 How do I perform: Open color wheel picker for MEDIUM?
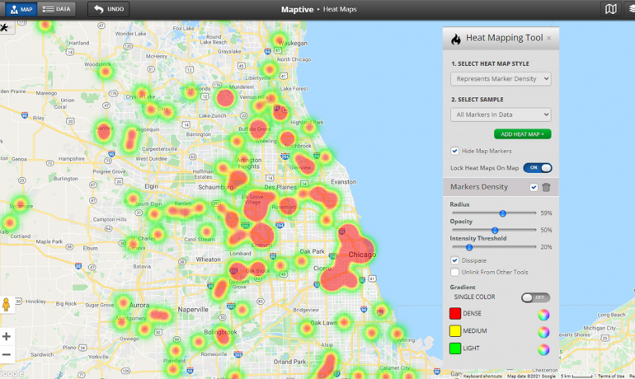[x=543, y=332]
